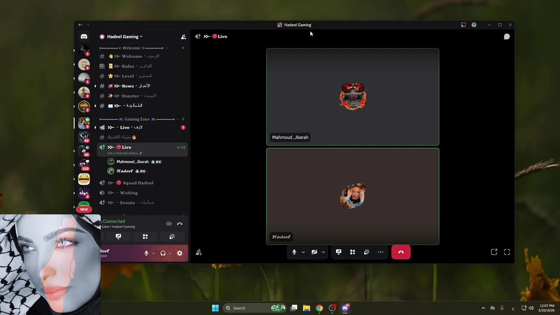This screenshot has height=315, width=560.
Task: Open the Level channel
Action: tap(142, 76)
